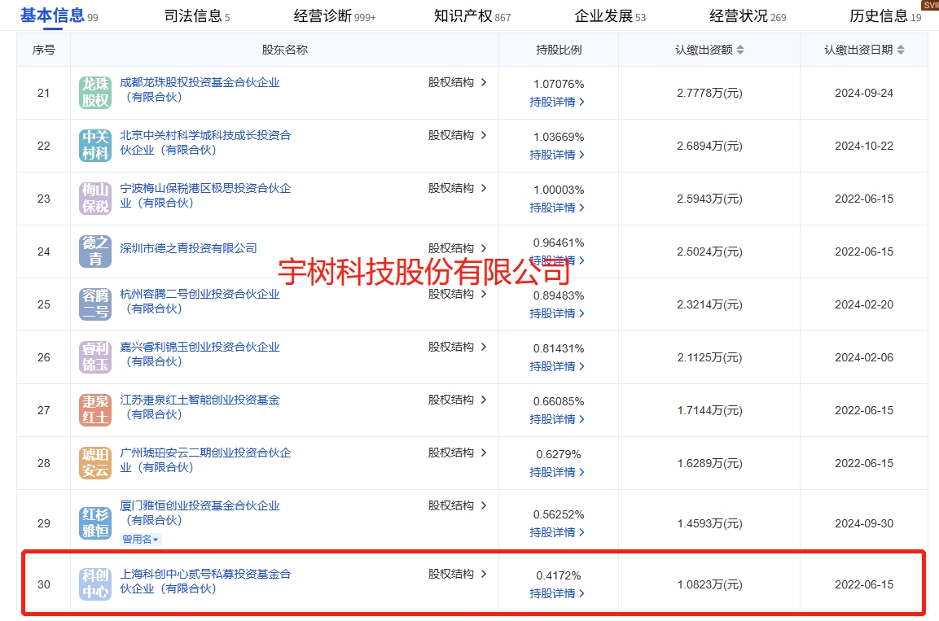The width and height of the screenshot is (939, 621).
Task: Switch to 历史信息 tab
Action: tap(885, 16)
